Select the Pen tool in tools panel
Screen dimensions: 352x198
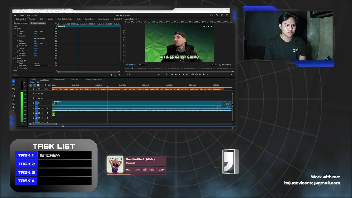pyautogui.click(x=13, y=100)
